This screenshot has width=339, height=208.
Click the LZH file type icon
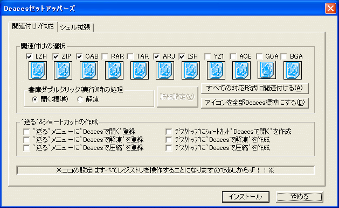click(38, 70)
